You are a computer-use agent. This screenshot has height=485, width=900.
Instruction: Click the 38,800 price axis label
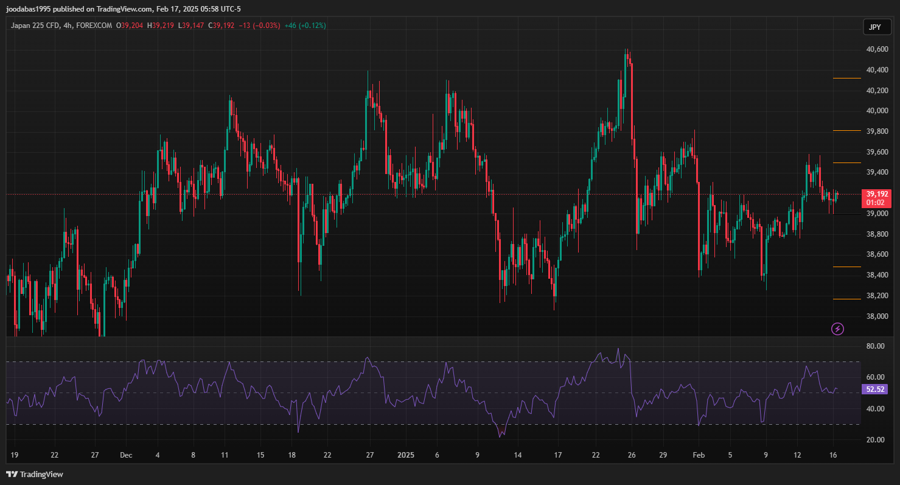[877, 234]
